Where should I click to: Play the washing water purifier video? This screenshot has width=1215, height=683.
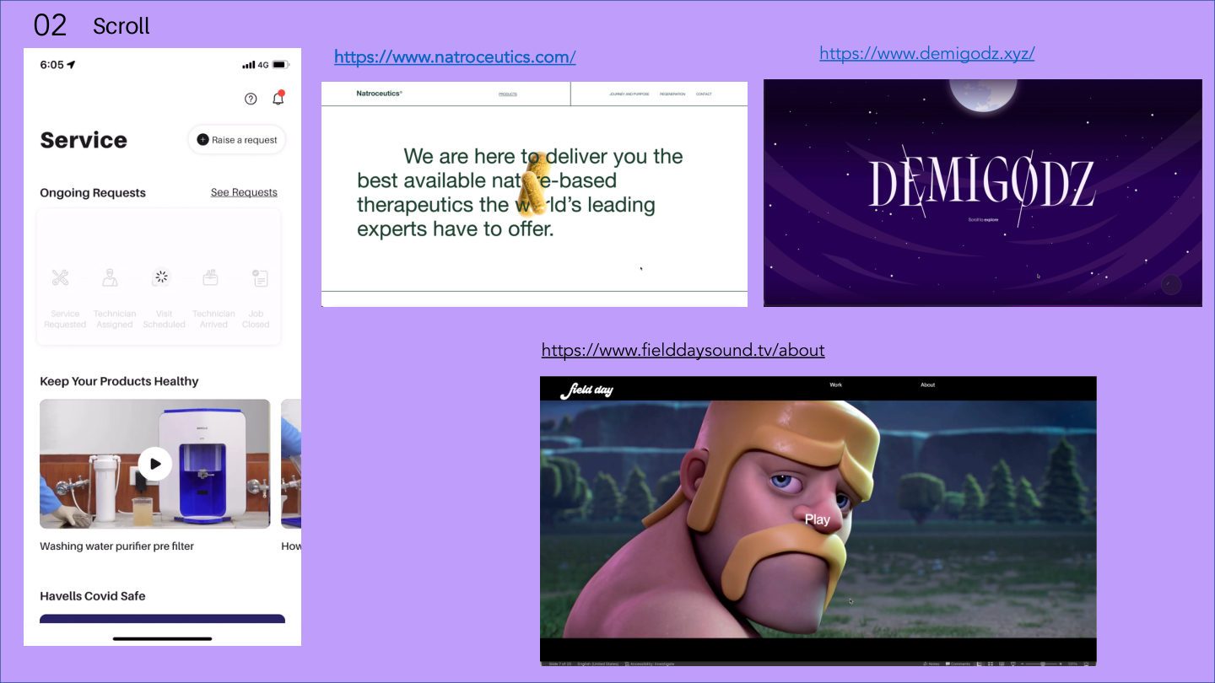155,464
